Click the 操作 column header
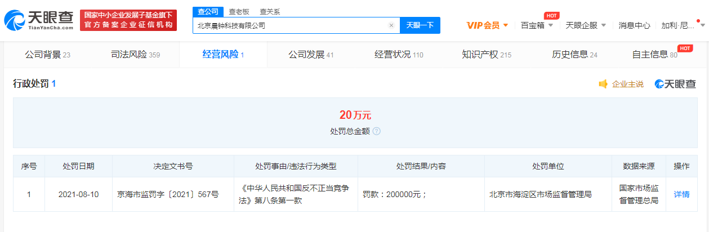Screen dimensions: 709x232 (681, 167)
